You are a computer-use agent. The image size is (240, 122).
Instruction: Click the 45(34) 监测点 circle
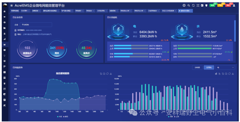click(x=86, y=49)
